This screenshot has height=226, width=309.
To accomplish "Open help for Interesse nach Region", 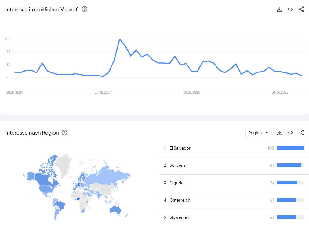I will pos(64,132).
